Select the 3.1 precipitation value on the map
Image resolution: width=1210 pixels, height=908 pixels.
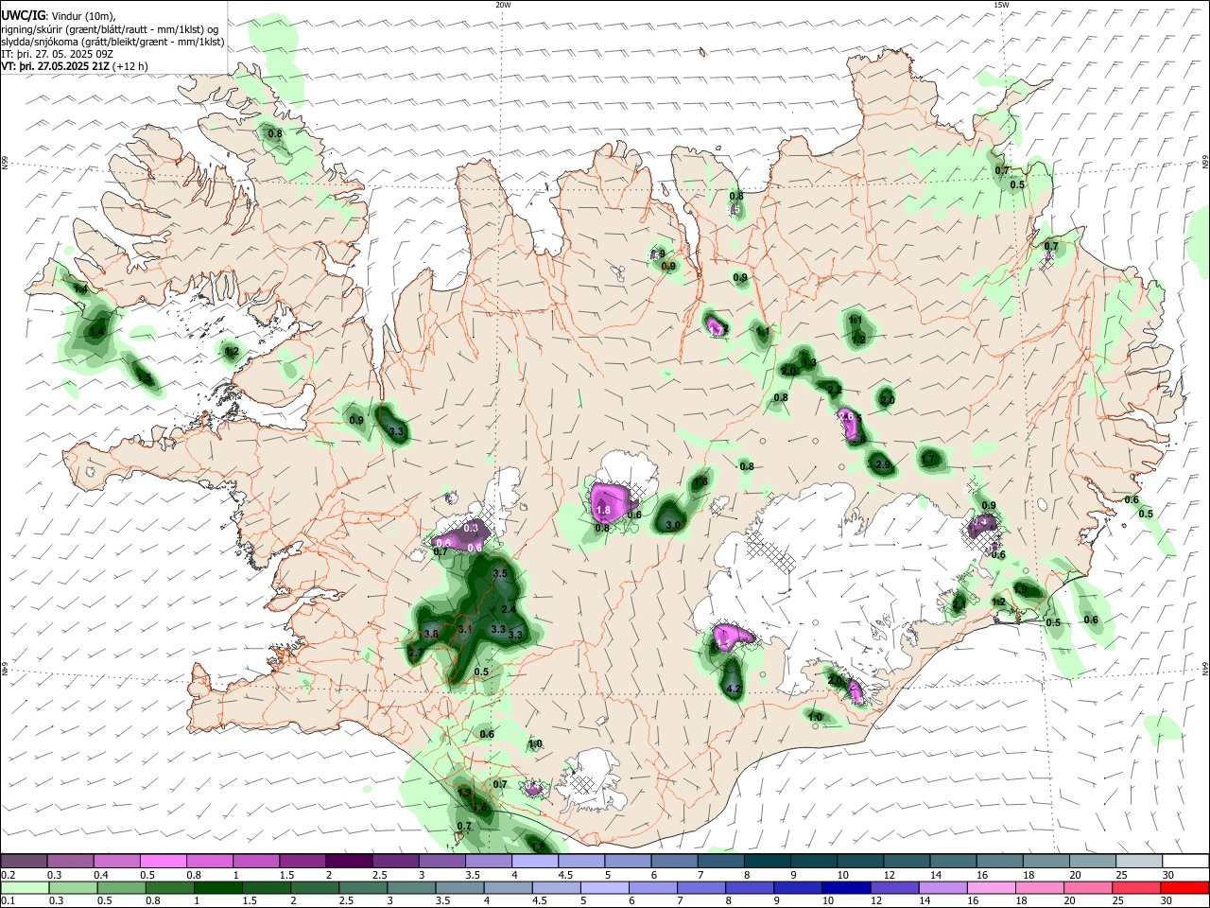464,628
